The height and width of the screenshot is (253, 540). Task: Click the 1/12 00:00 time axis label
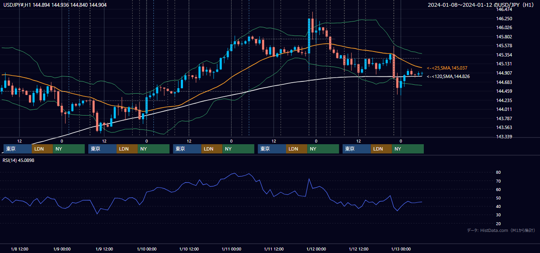click(316, 249)
